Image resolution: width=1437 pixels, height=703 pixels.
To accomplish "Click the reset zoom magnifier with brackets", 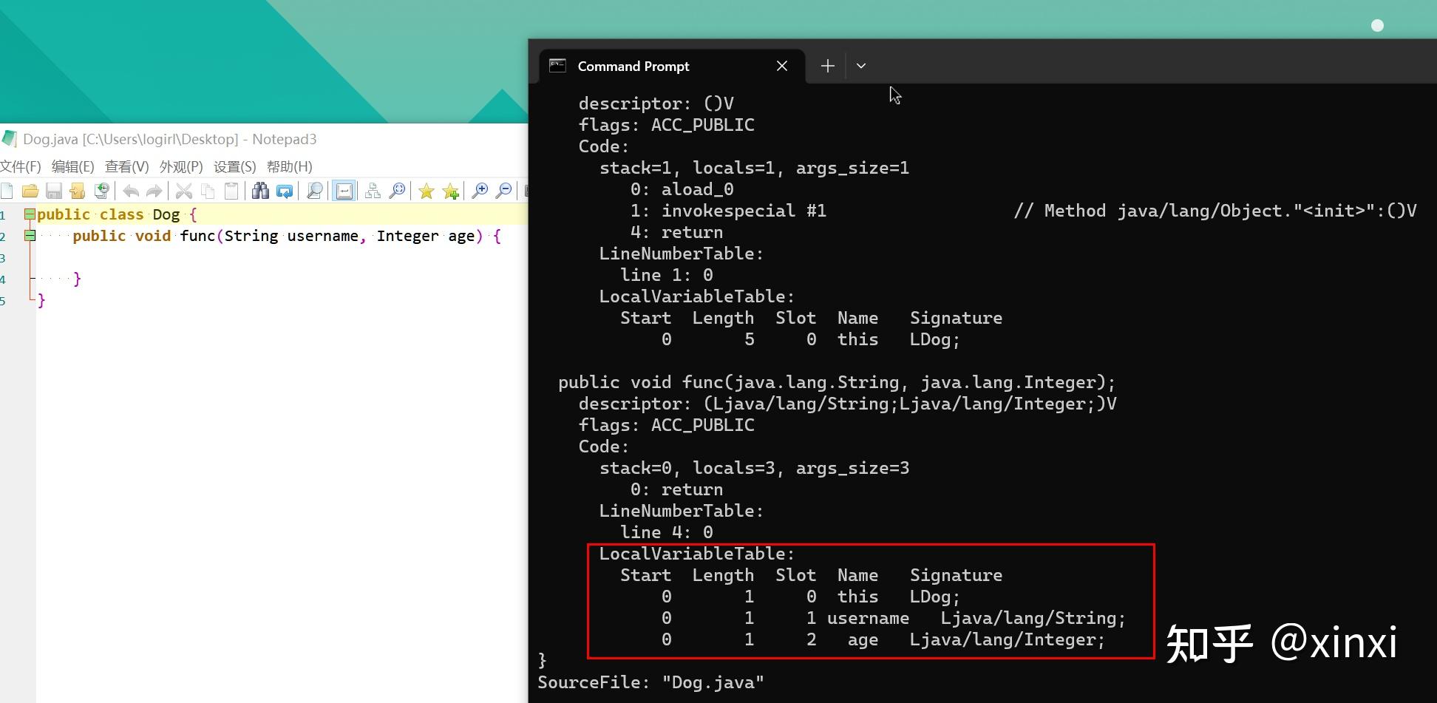I will (x=397, y=191).
